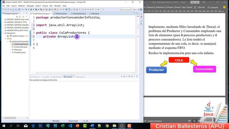The image size is (229, 129).
Task: Click Referencias tab in Word
Action: tap(160, 7)
